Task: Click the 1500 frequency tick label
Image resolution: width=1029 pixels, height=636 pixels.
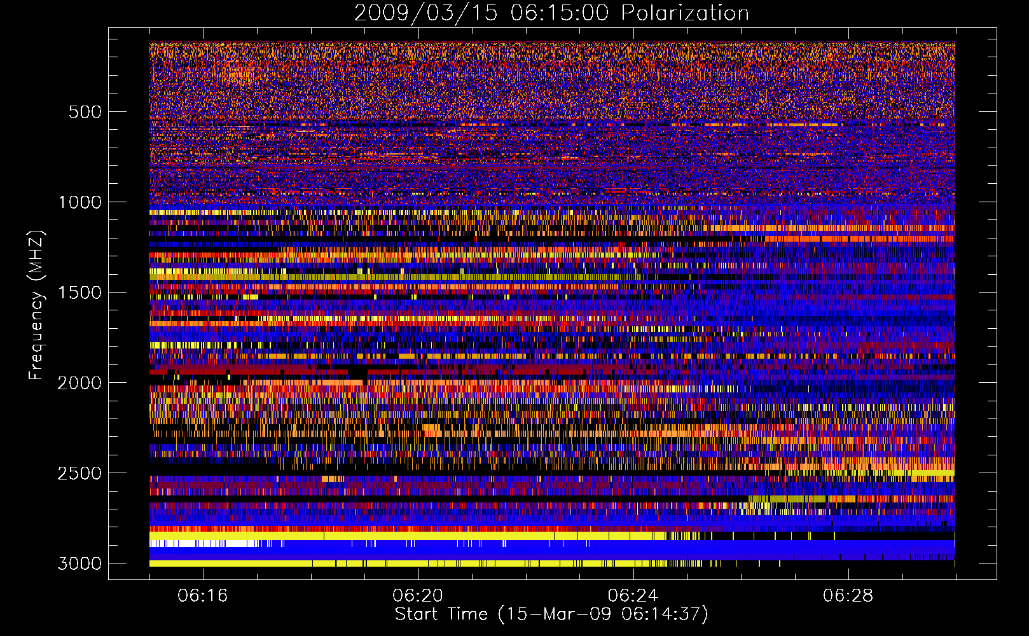Action: click(79, 293)
